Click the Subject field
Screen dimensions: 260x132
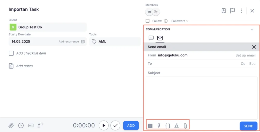(201, 73)
